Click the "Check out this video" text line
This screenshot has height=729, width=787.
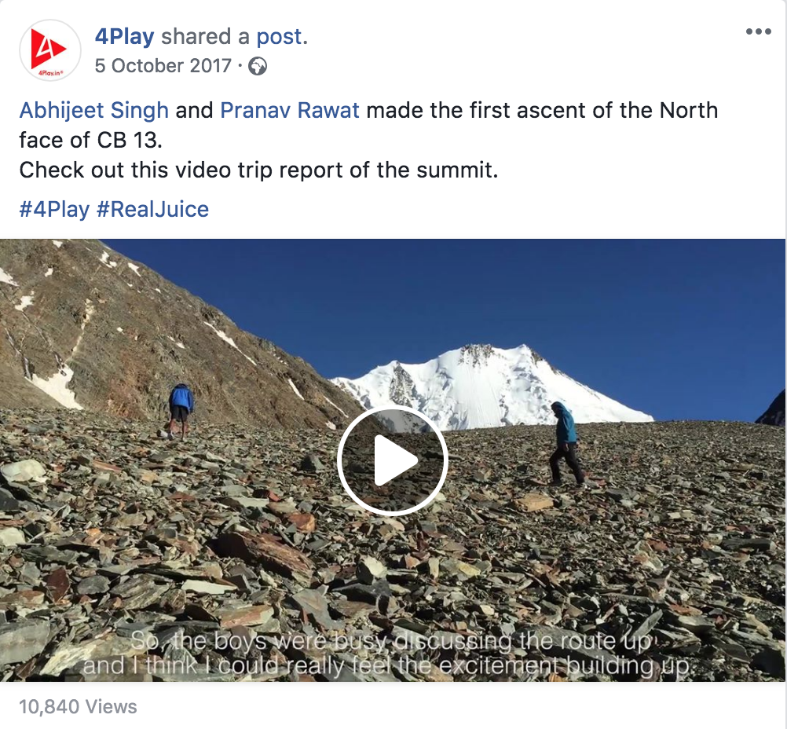(258, 170)
